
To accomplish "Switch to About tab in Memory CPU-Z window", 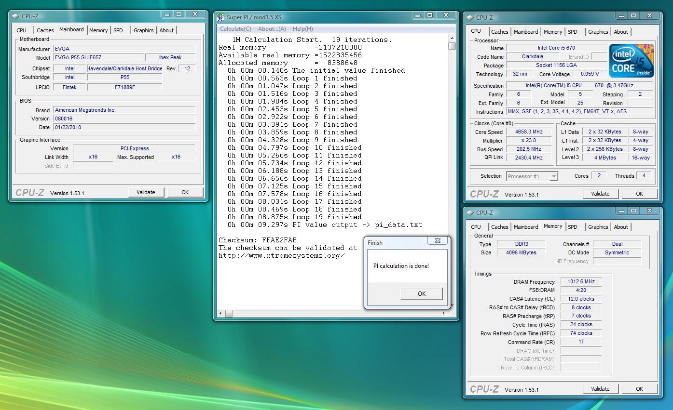I will (621, 227).
